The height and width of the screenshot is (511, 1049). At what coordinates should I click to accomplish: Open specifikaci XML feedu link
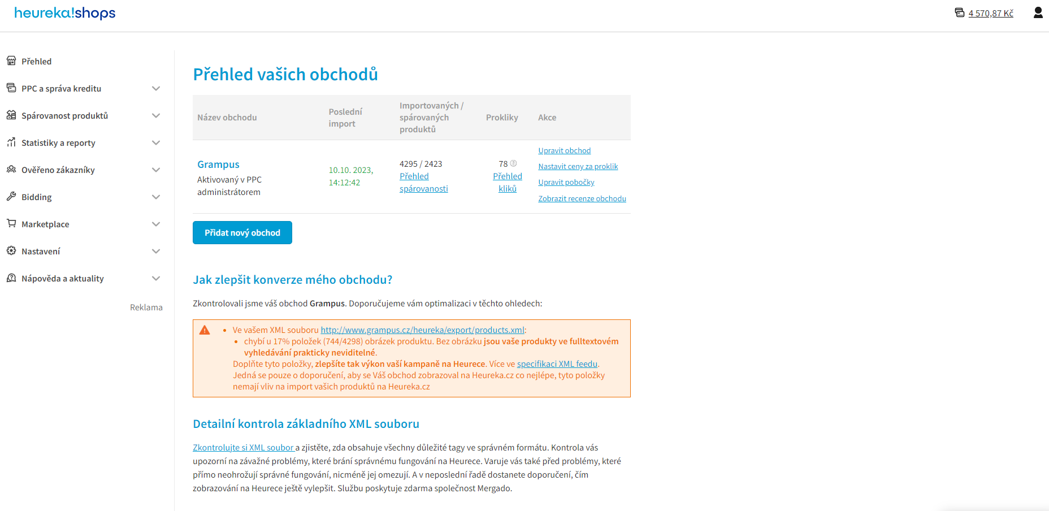(557, 364)
